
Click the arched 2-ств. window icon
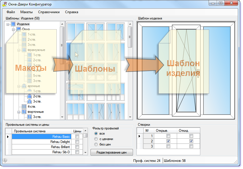point(29,96)
